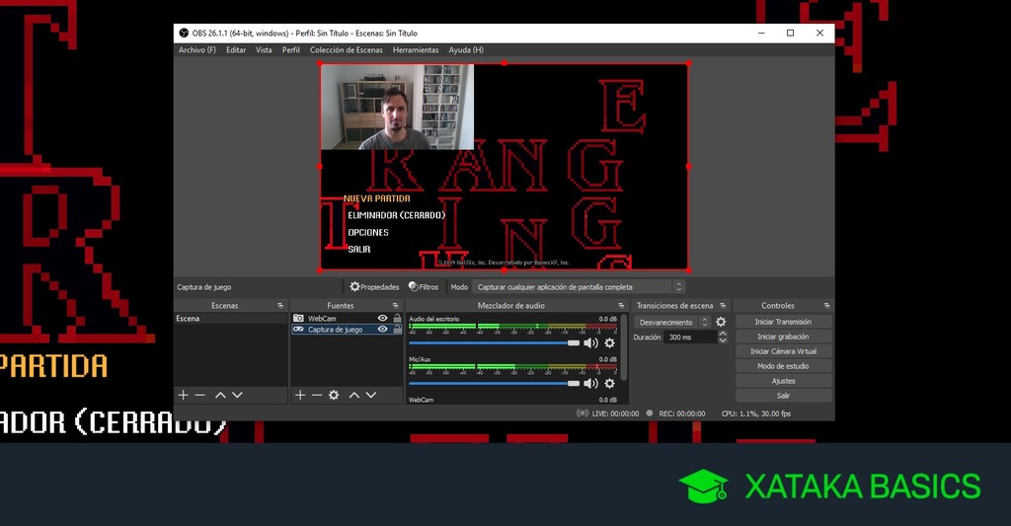The width and height of the screenshot is (1011, 526).
Task: Hide the WebCam source with eye icon
Action: (x=382, y=319)
